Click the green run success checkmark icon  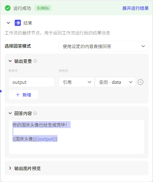[8, 8]
